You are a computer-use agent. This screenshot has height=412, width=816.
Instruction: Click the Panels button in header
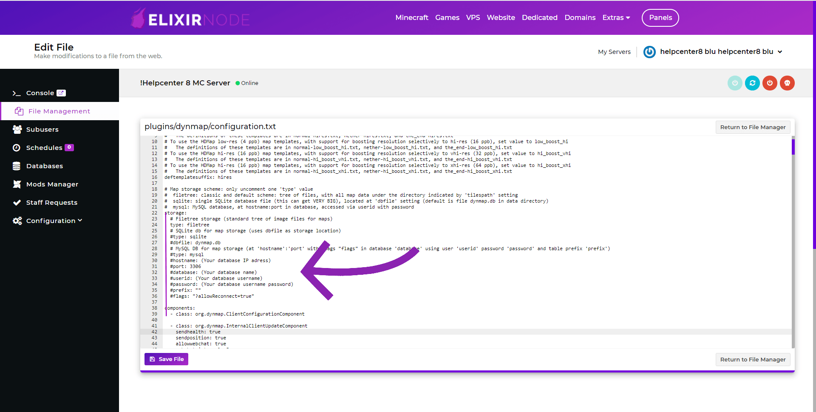coord(660,18)
